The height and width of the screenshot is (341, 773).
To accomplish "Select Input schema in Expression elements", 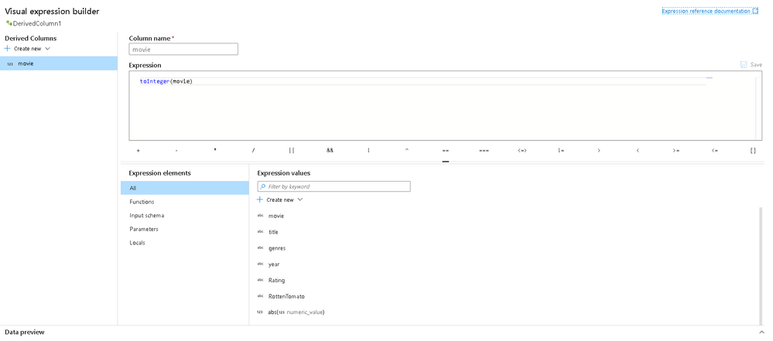I will [184, 215].
